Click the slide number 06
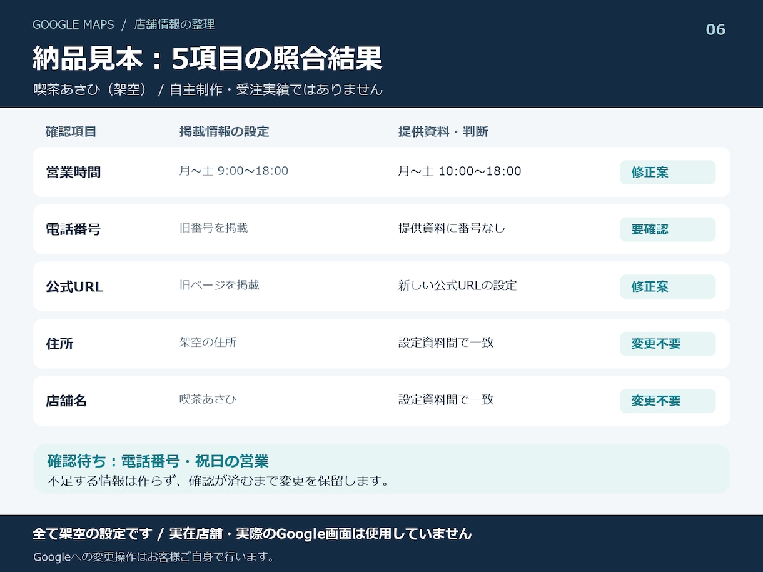The width and height of the screenshot is (763, 572). [715, 29]
